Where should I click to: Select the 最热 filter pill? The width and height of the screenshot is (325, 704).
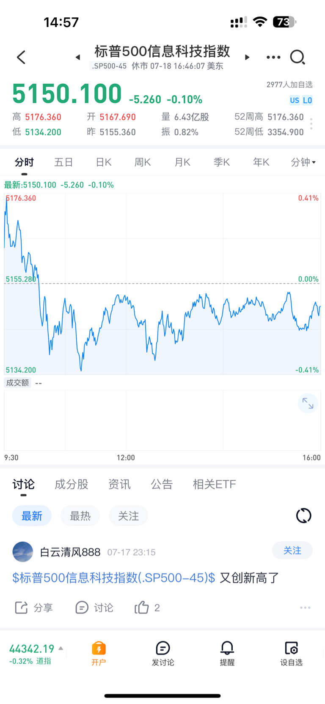coord(80,516)
